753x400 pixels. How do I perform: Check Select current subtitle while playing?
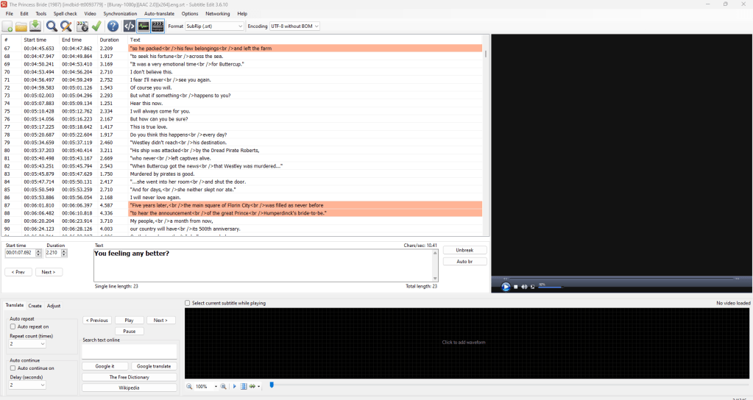click(x=187, y=303)
